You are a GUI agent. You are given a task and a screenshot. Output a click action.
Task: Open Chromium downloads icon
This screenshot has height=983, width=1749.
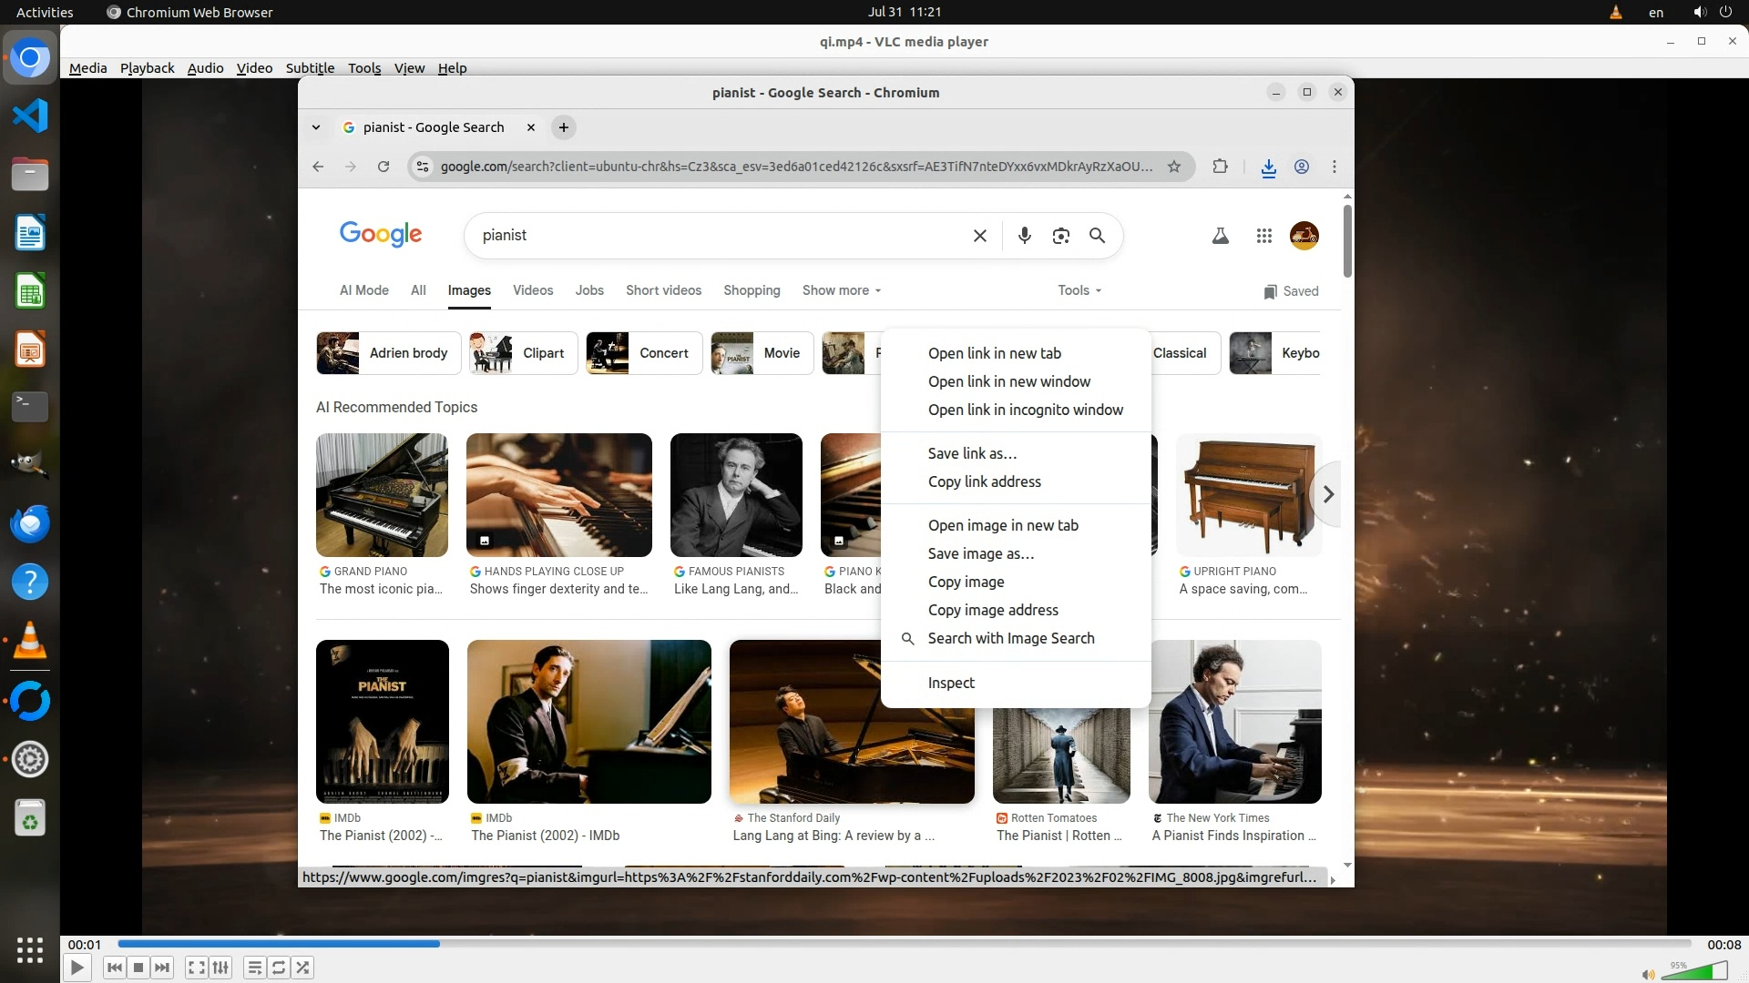pyautogui.click(x=1268, y=167)
